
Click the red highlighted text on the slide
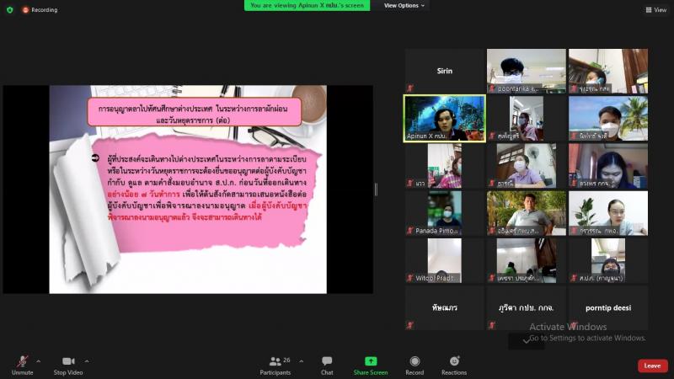[x=207, y=206]
